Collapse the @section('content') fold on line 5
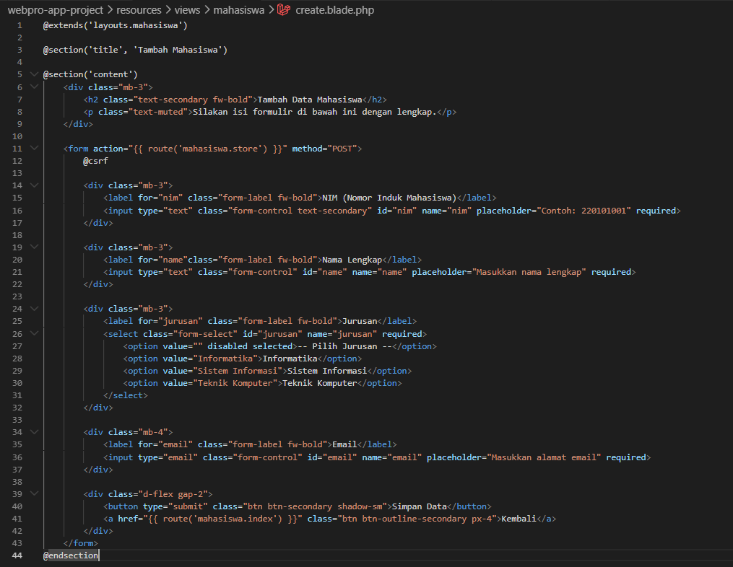The image size is (733, 567). (34, 74)
